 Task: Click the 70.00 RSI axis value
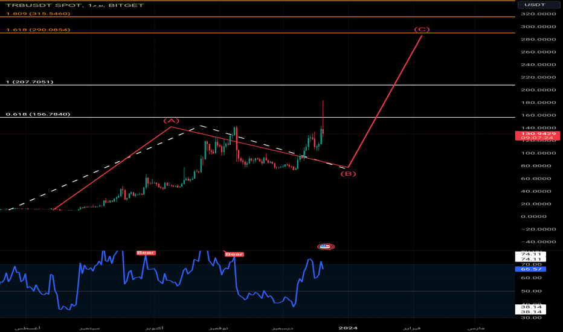point(531,264)
